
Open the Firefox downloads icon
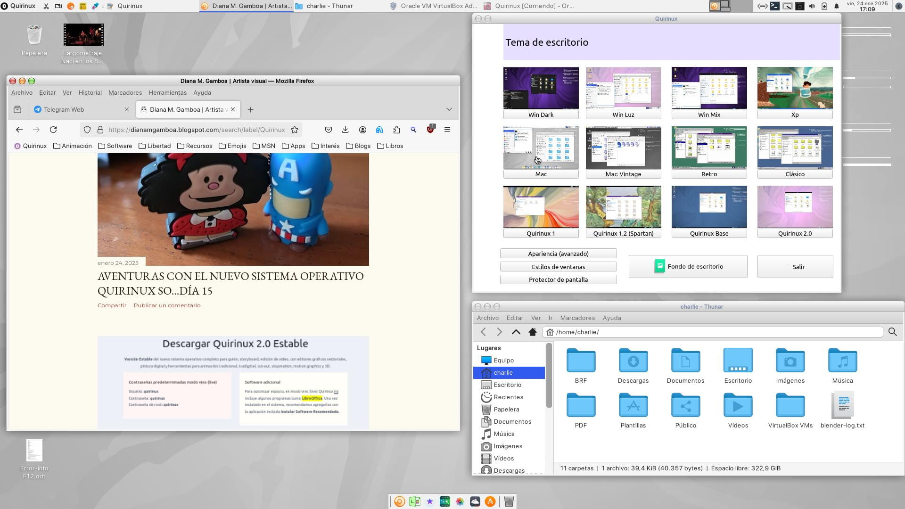(x=345, y=130)
